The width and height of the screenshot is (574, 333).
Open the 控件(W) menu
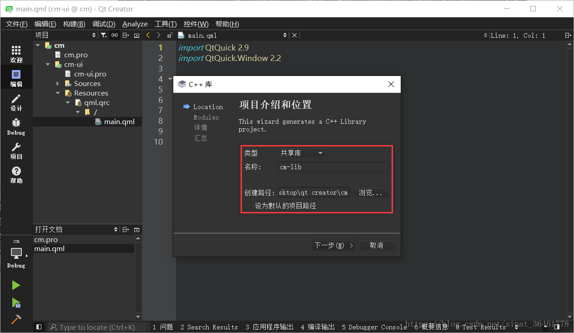(196, 24)
